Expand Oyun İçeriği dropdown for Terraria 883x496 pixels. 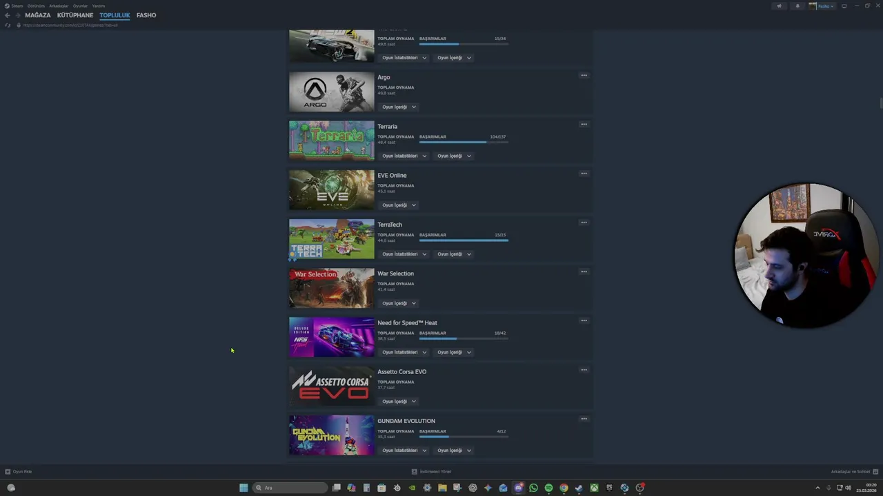point(454,156)
